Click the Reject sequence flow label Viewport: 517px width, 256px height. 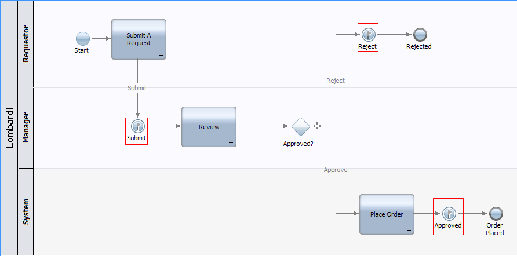336,81
